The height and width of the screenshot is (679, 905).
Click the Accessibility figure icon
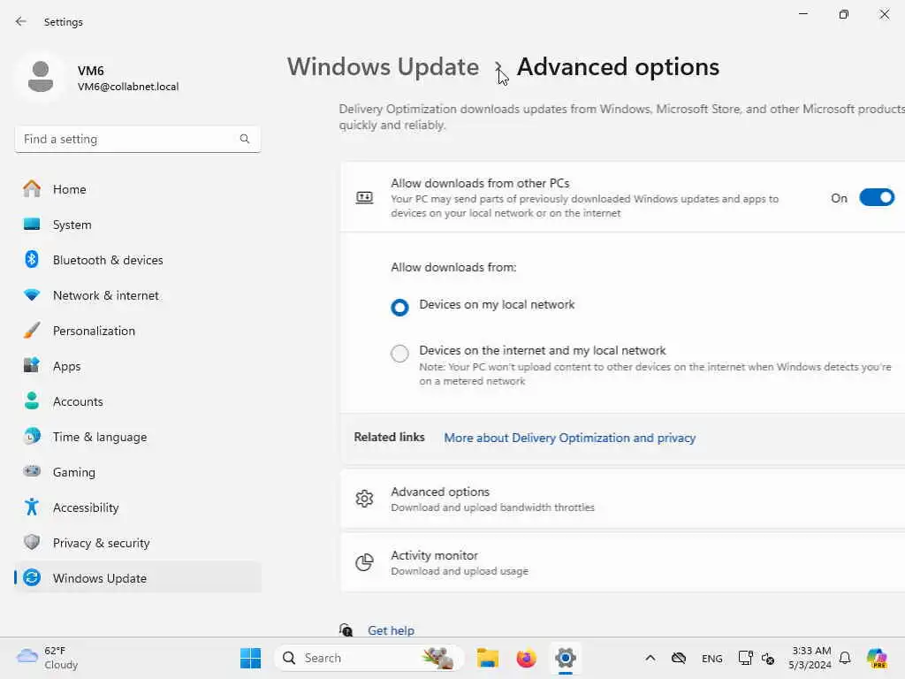[32, 507]
